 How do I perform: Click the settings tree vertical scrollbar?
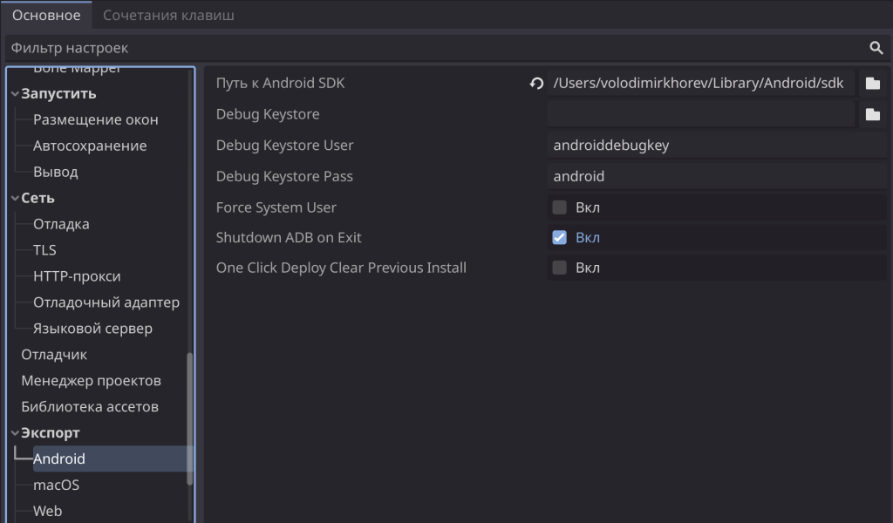click(x=189, y=419)
